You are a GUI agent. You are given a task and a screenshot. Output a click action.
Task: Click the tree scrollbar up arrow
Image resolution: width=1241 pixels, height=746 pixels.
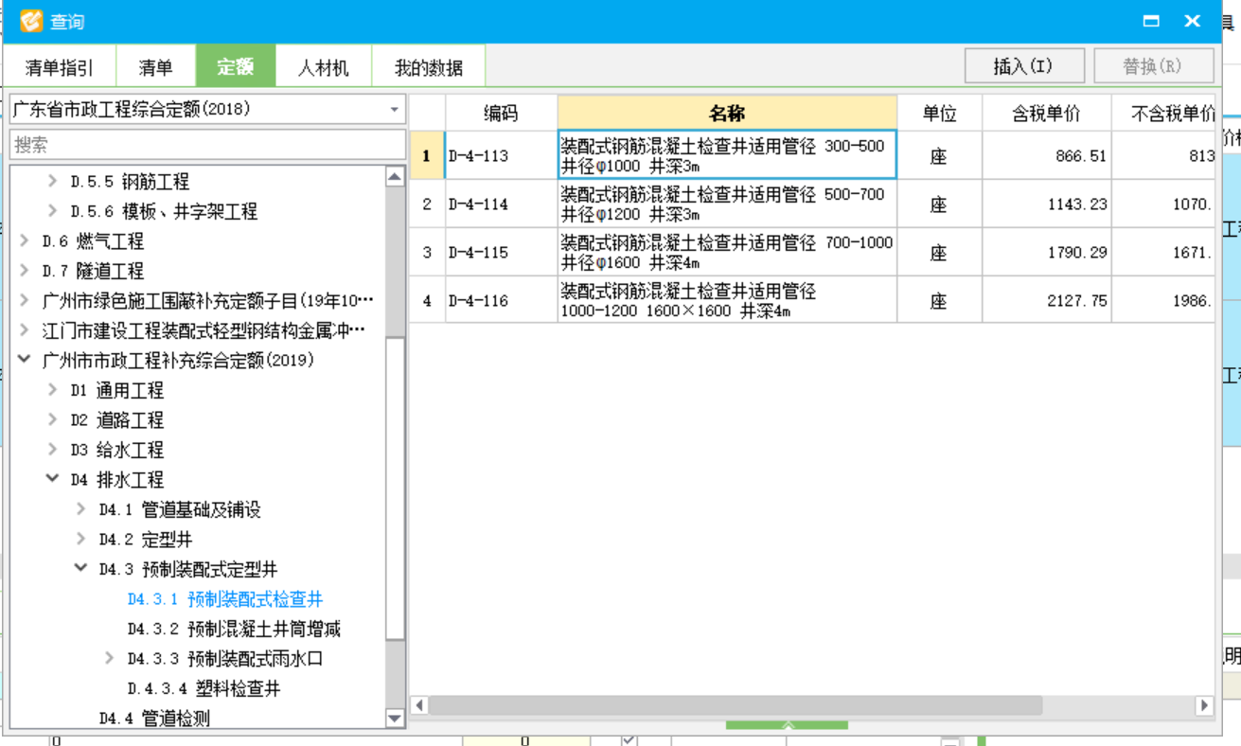pyautogui.click(x=396, y=176)
